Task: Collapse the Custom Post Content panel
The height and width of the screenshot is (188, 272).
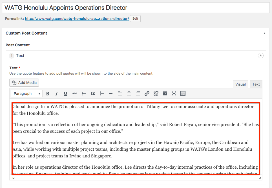Action: pos(264,33)
